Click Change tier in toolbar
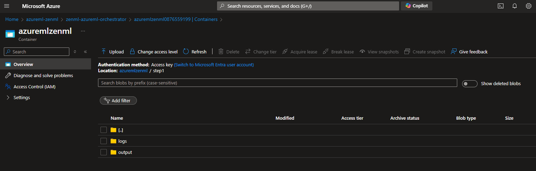Screen dimensions: 536x171 261,52
